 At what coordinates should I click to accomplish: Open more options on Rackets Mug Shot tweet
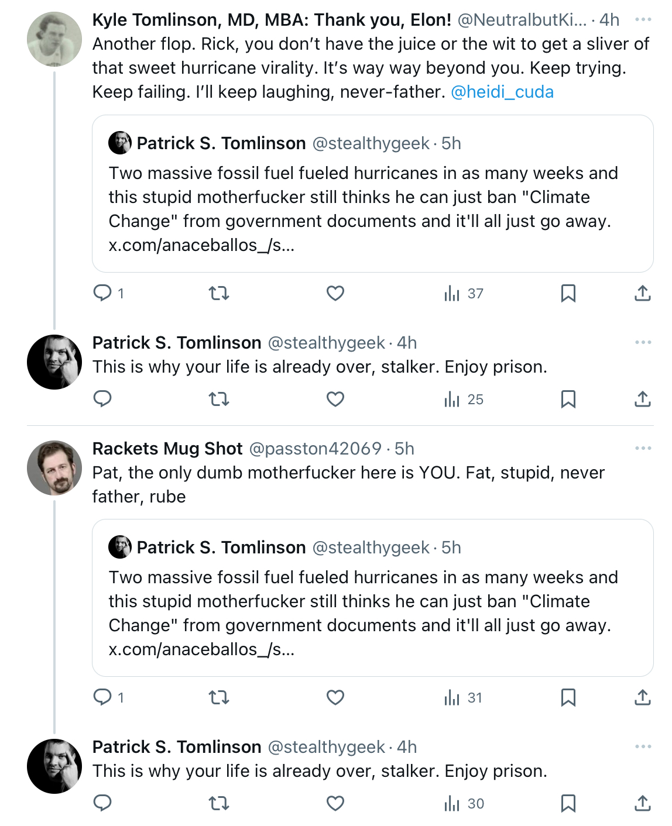tap(643, 448)
